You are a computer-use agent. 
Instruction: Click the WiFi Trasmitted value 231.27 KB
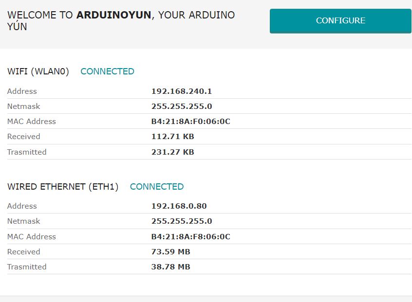click(173, 152)
